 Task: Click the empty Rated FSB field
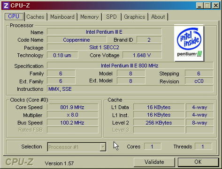[72, 130]
